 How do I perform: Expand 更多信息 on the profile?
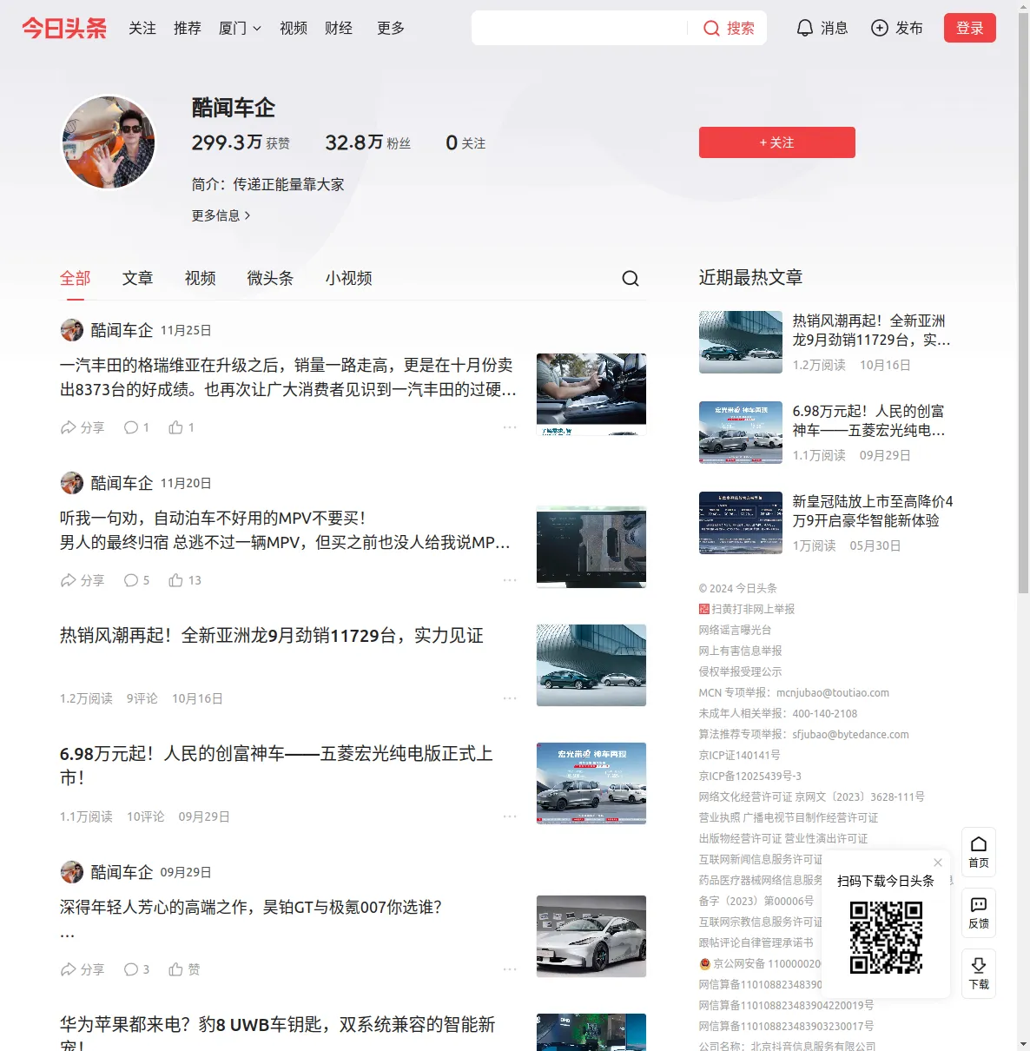pyautogui.click(x=221, y=215)
